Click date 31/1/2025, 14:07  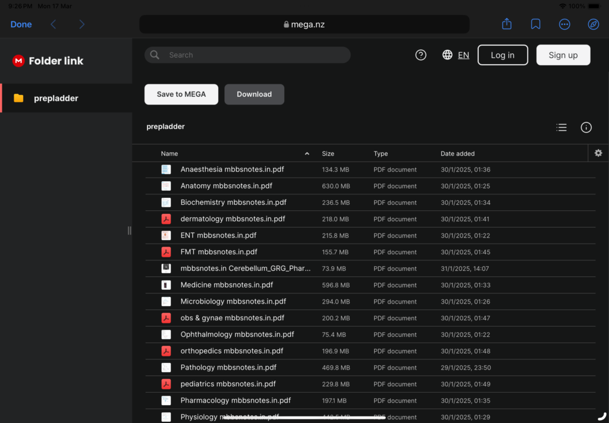pos(465,269)
